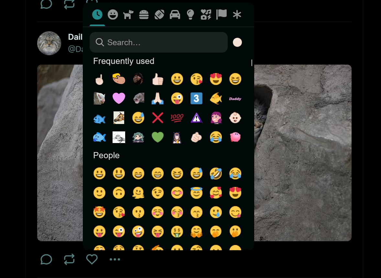Pick the folded hands prayer emoji
Image resolution: width=381 pixels, height=278 pixels.
pyautogui.click(x=158, y=98)
